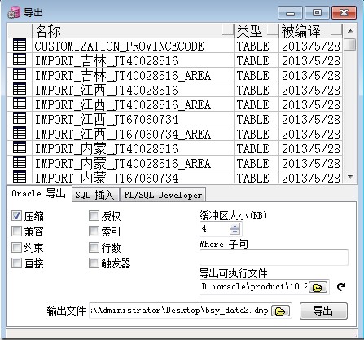Click the 缓冲区大小 (KB) number field

coord(215,229)
